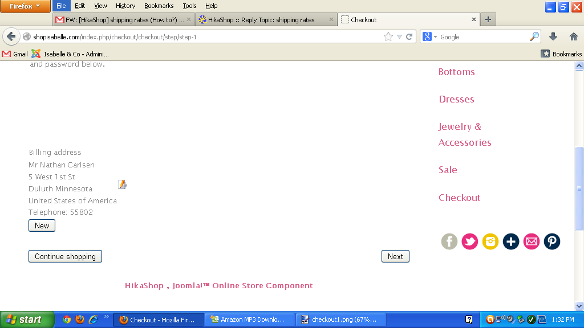The image size is (584, 328).
Task: Open the Firefox application menu
Action: (25, 6)
